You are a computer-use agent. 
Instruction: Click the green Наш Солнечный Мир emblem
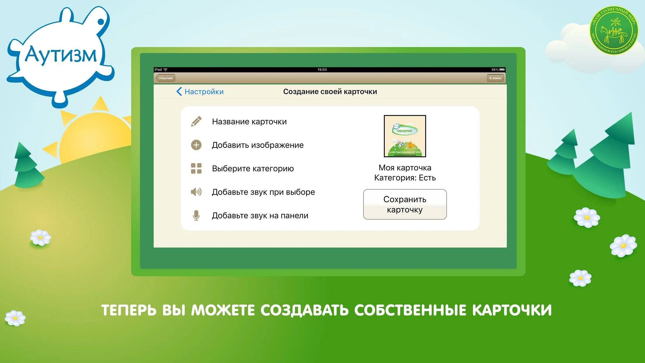pos(615,30)
